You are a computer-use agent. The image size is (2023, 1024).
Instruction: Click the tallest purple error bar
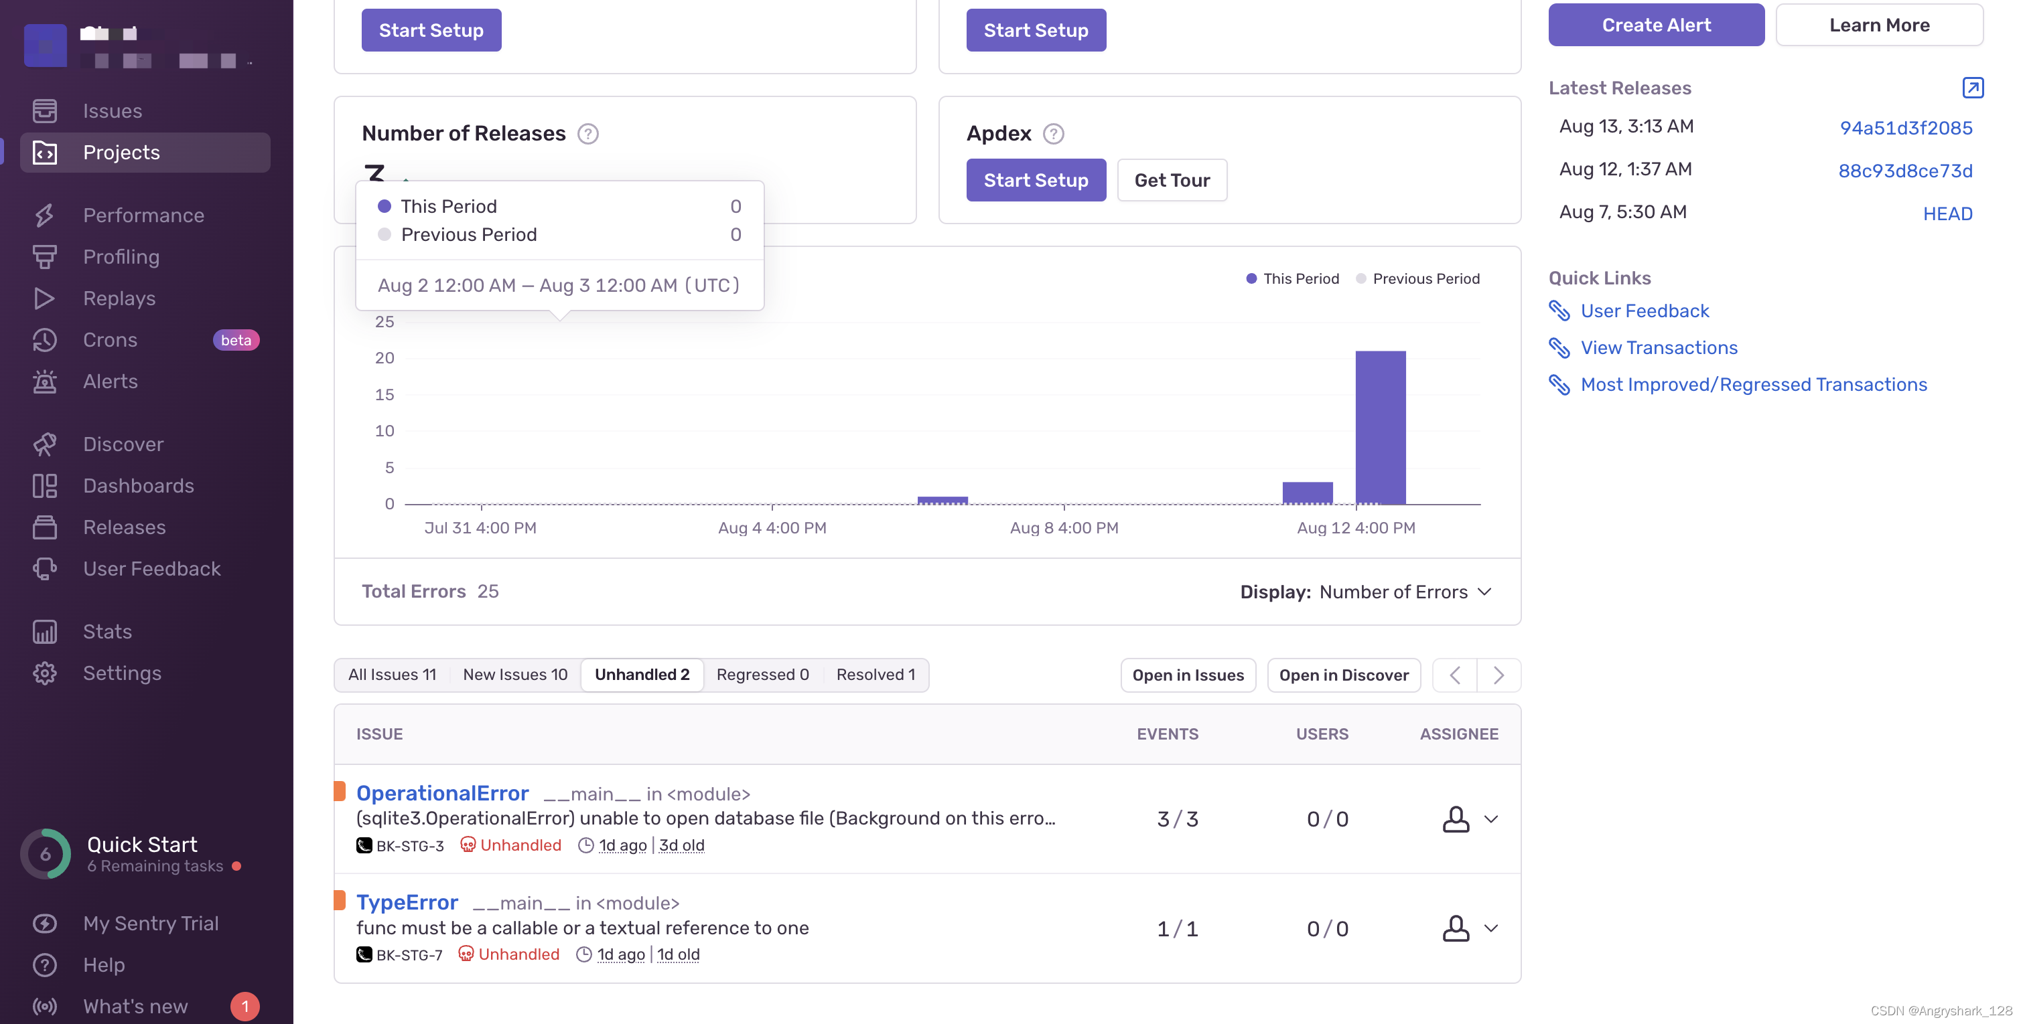[1380, 428]
